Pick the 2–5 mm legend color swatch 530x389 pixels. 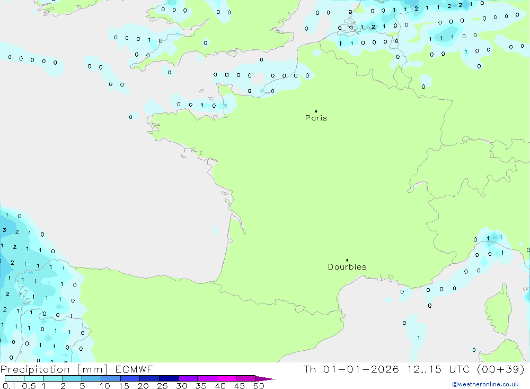pyautogui.click(x=72, y=378)
